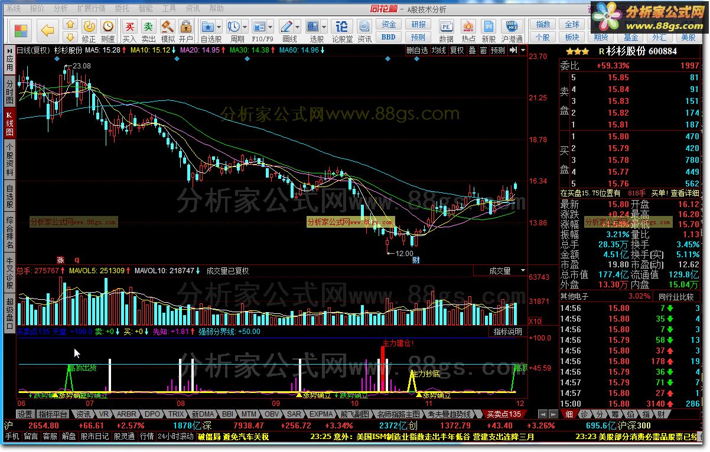Expand the 自选股 dropdown arrow

point(219,27)
